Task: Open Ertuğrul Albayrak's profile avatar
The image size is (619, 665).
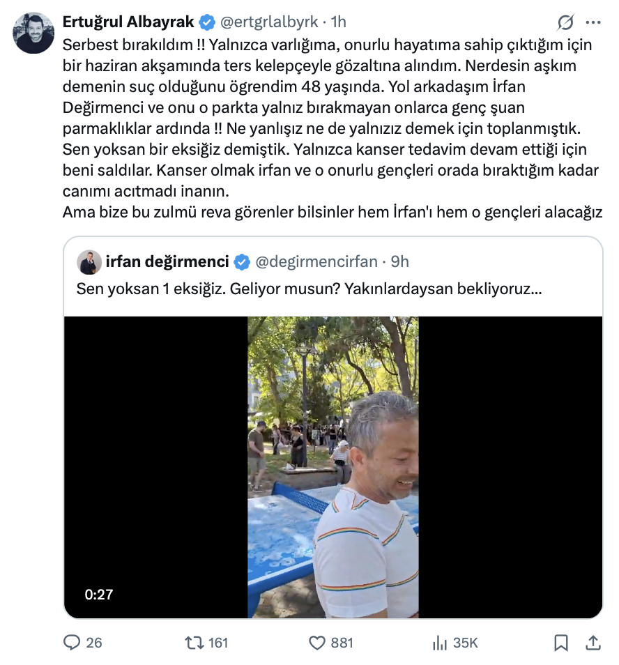Action: pyautogui.click(x=33, y=33)
